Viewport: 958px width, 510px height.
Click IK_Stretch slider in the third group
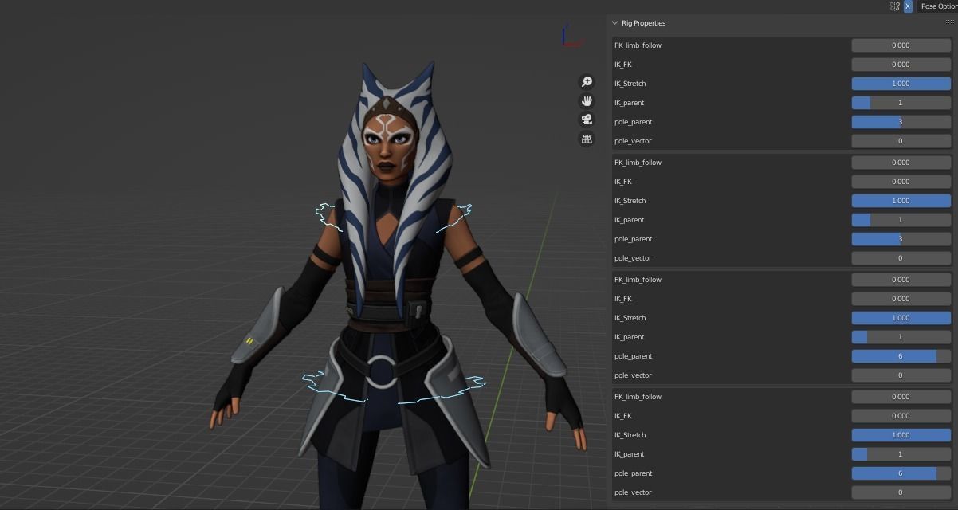[901, 318]
